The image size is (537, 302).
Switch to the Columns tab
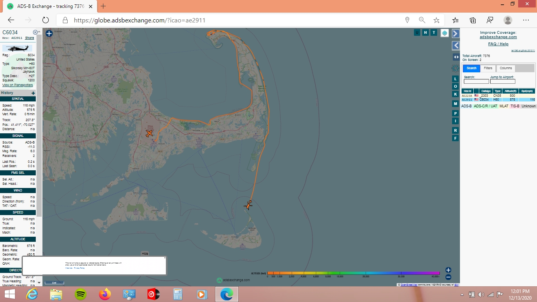(506, 68)
